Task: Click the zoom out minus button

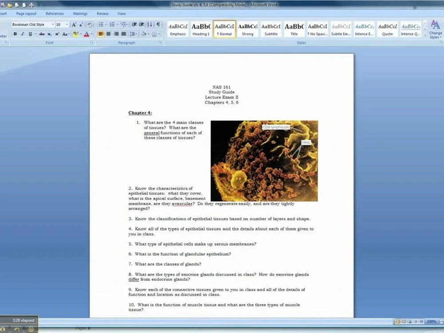Action: pos(441,321)
